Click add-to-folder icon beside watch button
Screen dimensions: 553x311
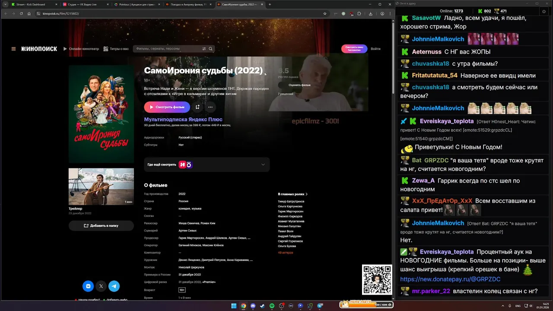coord(197,107)
